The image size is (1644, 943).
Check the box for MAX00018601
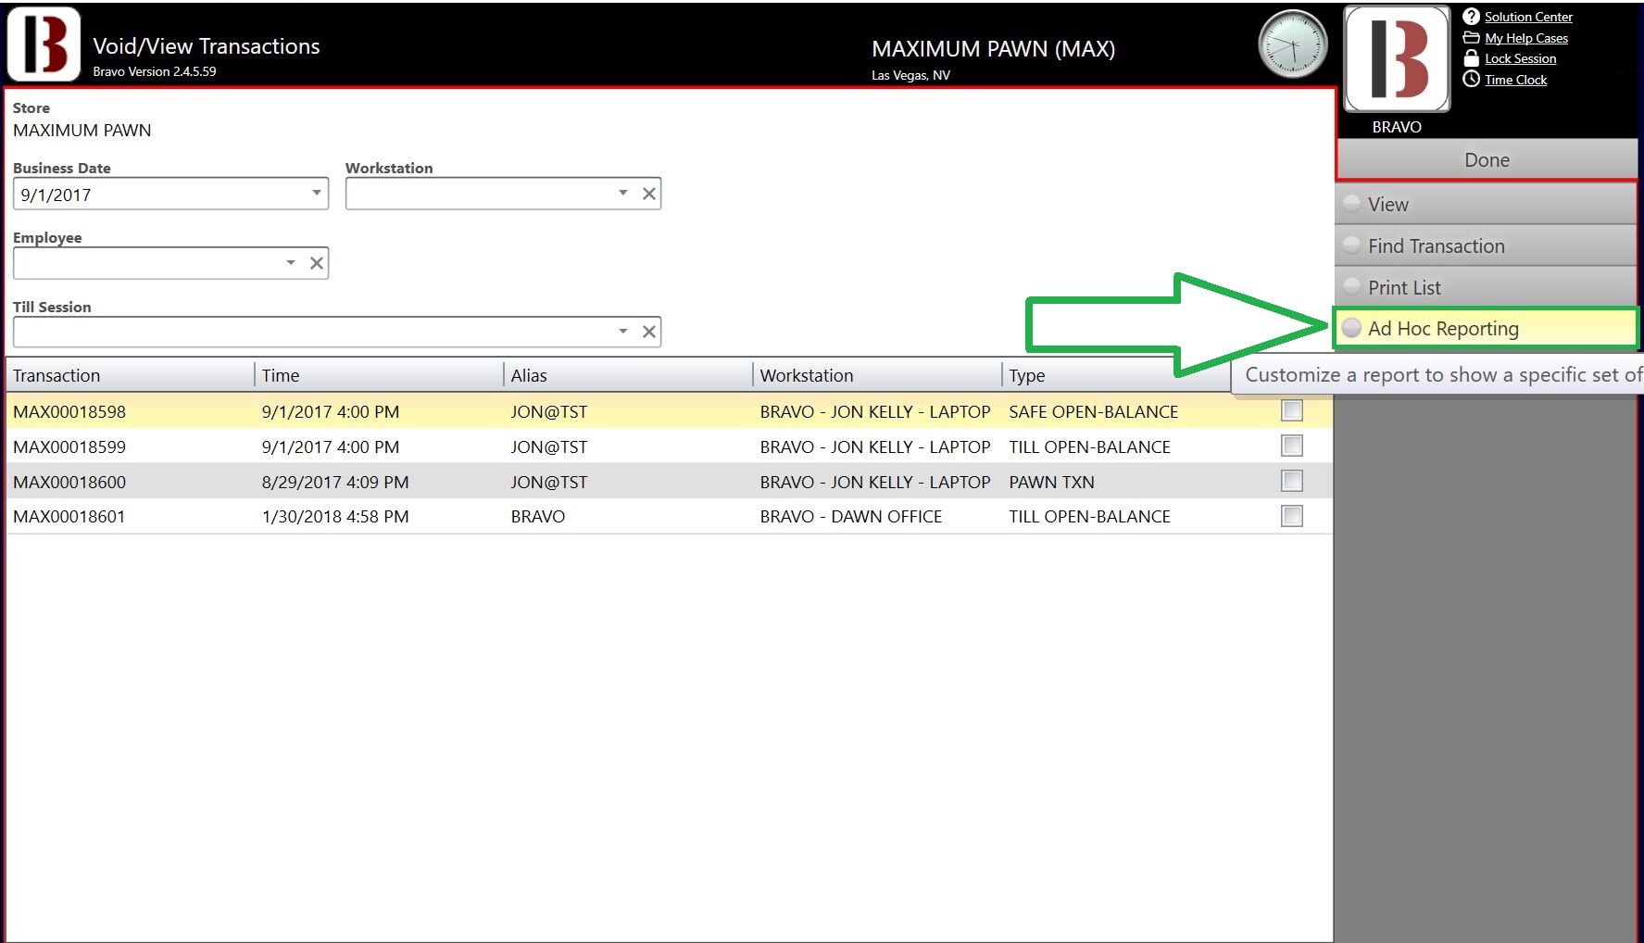(x=1292, y=516)
